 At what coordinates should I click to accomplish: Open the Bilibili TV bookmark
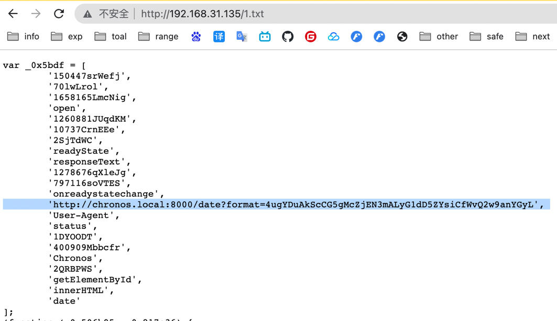pos(265,37)
